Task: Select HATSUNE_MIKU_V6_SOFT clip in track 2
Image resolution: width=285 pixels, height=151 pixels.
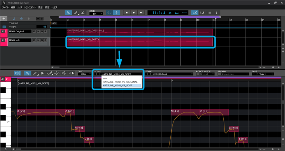Action: point(140,42)
